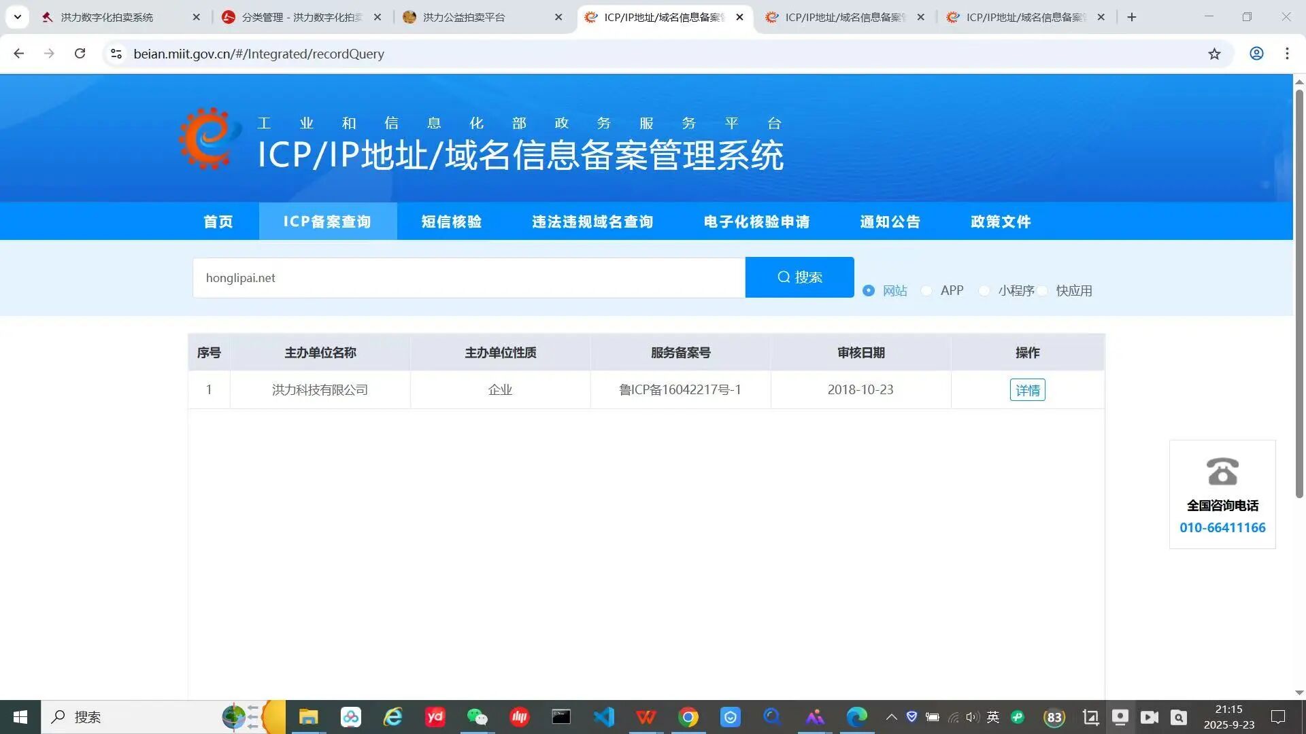The image size is (1306, 734).
Task: Launch Visual Studio Code from taskbar
Action: pos(603,717)
